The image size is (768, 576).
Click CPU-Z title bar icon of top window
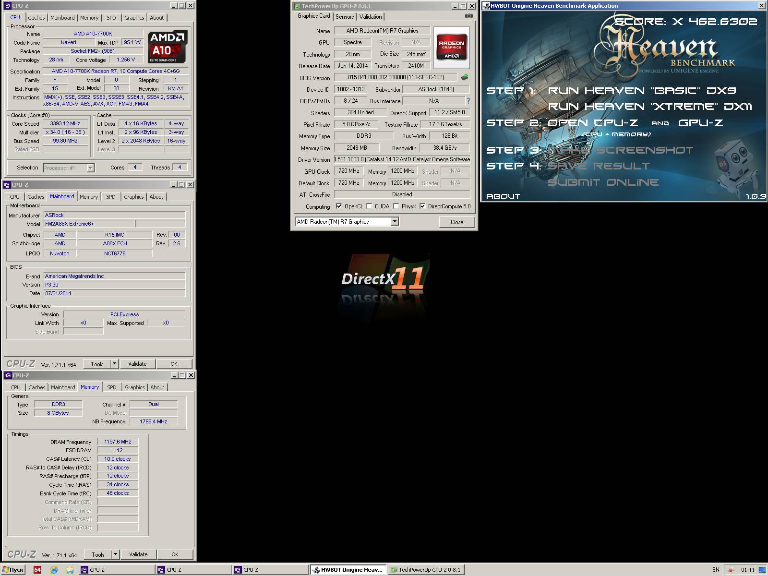click(7, 6)
